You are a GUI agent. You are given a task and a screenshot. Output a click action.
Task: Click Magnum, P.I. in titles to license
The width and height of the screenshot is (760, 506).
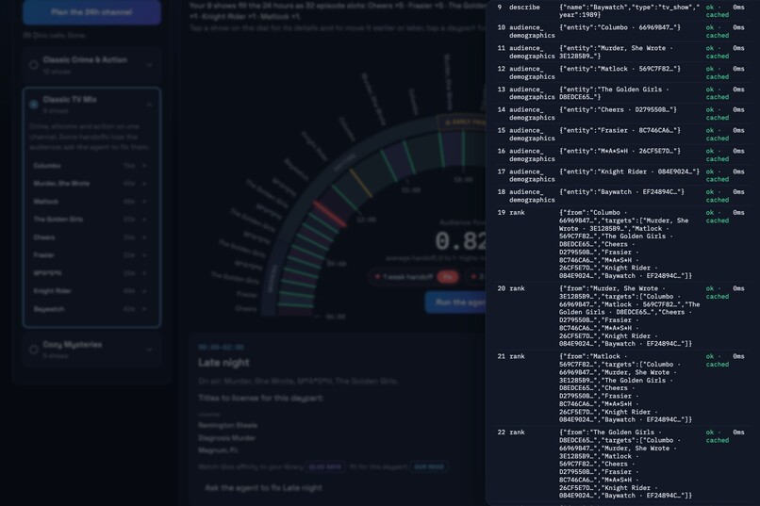(218, 449)
